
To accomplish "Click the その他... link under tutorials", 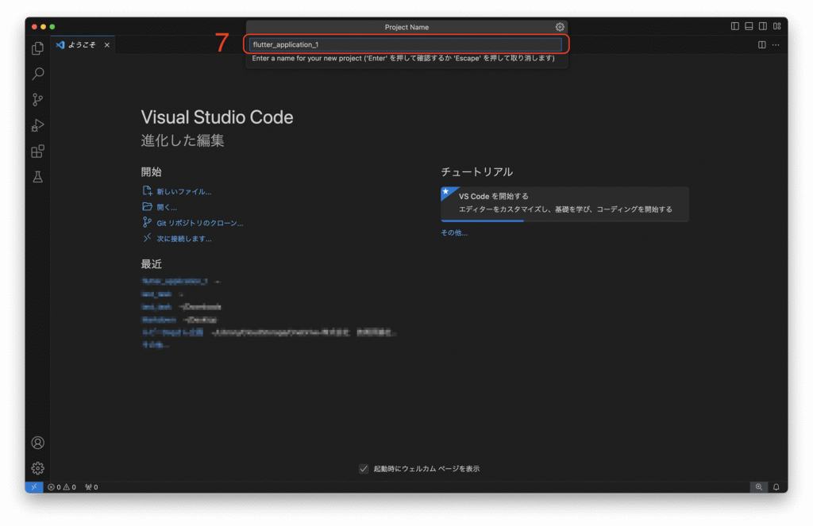I will click(454, 232).
